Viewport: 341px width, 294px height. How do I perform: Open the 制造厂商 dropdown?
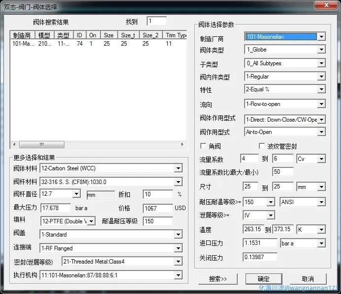[321, 37]
